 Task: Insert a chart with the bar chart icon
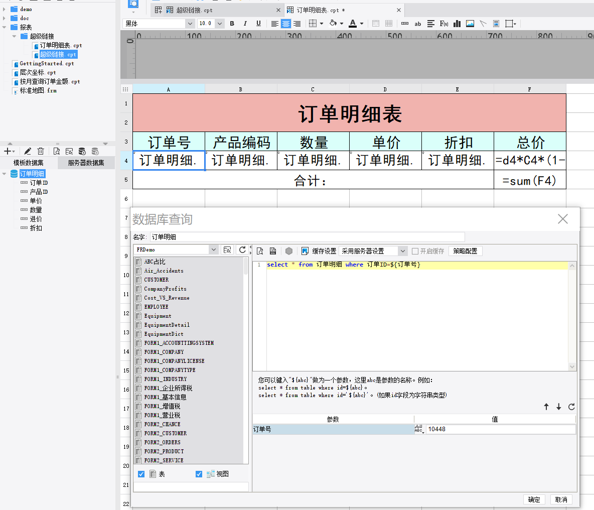click(x=457, y=24)
